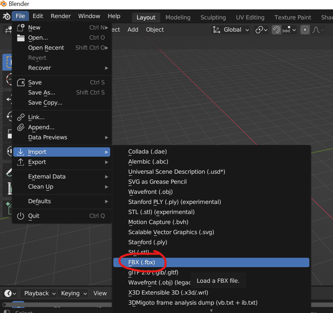Click the import list scroll-down arrow
The width and height of the screenshot is (333, 313).
tap(211, 311)
